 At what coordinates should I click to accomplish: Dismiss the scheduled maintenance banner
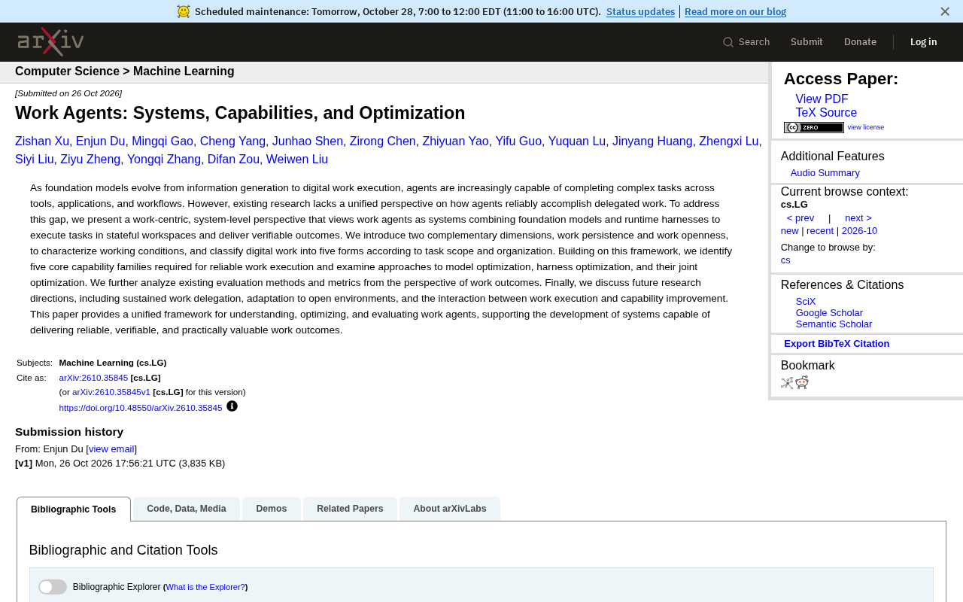tap(945, 11)
